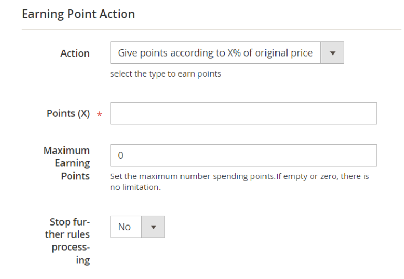Image resolution: width=404 pixels, height=279 pixels.
Task: Focus the empty Points (X) text field
Action: coord(243,113)
